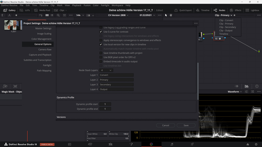This screenshot has height=147, width=262.
Task: Open the Node Stack Layers dropdown
Action: (x=106, y=70)
